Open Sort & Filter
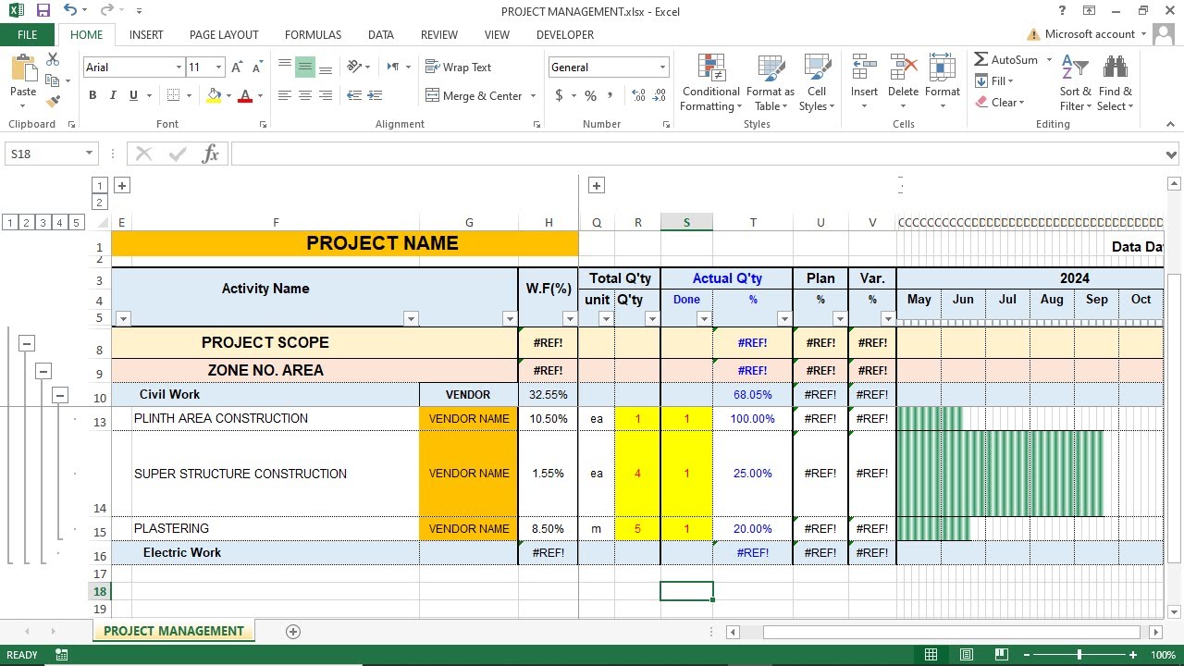The width and height of the screenshot is (1184, 666). click(1075, 83)
